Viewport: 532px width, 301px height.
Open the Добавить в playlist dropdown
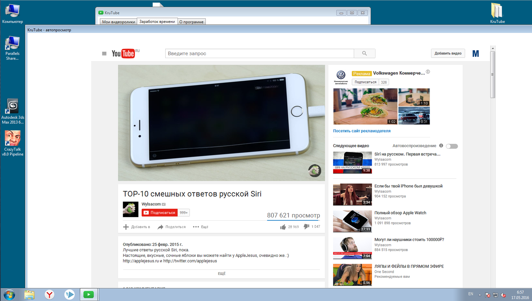pos(137,227)
